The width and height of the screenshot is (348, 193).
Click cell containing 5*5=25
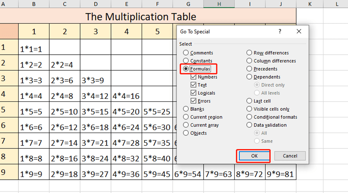pos(157,109)
